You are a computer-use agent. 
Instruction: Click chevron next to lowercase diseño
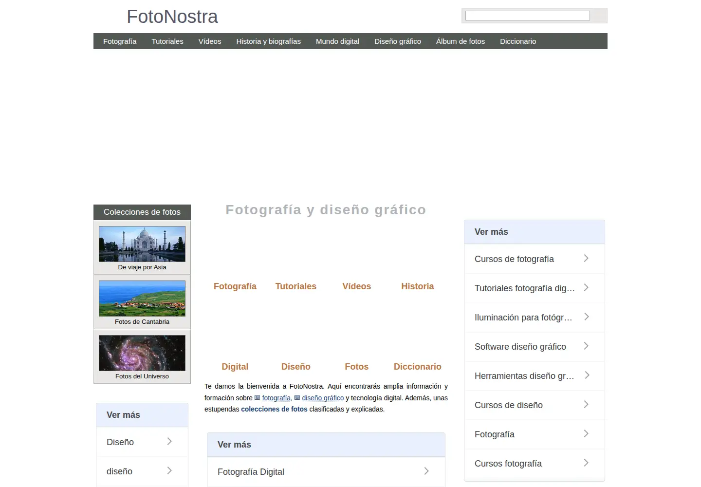169,470
